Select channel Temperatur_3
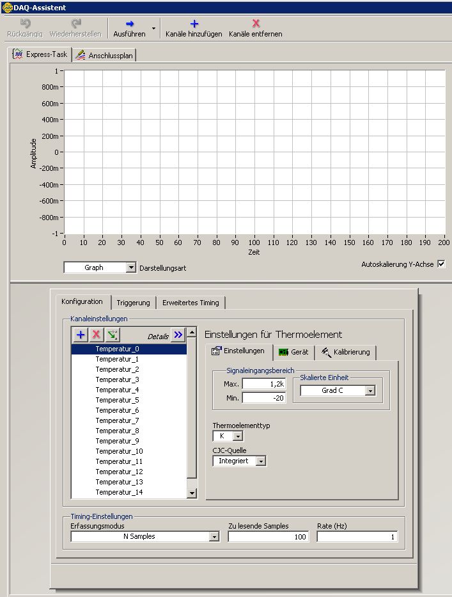Screen dimensions: 452x597 coord(129,379)
